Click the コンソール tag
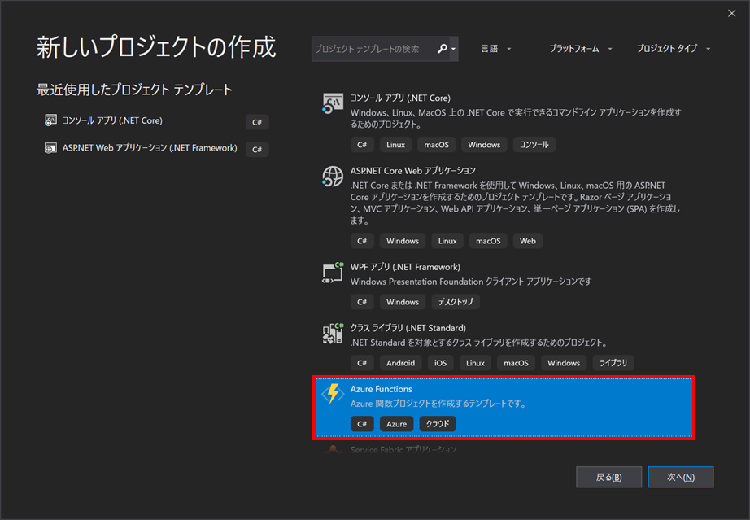The width and height of the screenshot is (750, 520). [534, 145]
